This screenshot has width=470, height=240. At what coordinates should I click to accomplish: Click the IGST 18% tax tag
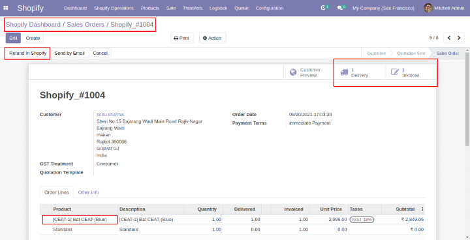tap(362, 219)
